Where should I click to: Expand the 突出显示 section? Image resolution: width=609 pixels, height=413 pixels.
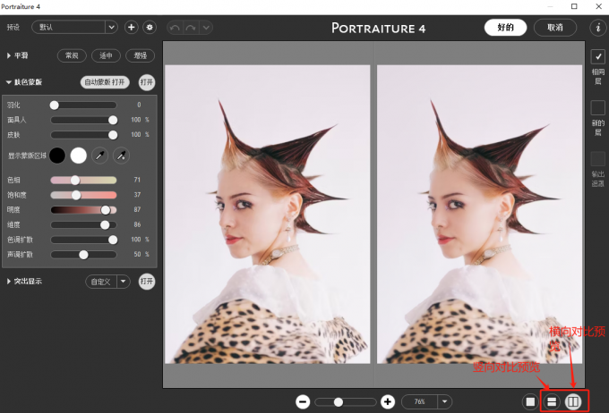click(9, 282)
